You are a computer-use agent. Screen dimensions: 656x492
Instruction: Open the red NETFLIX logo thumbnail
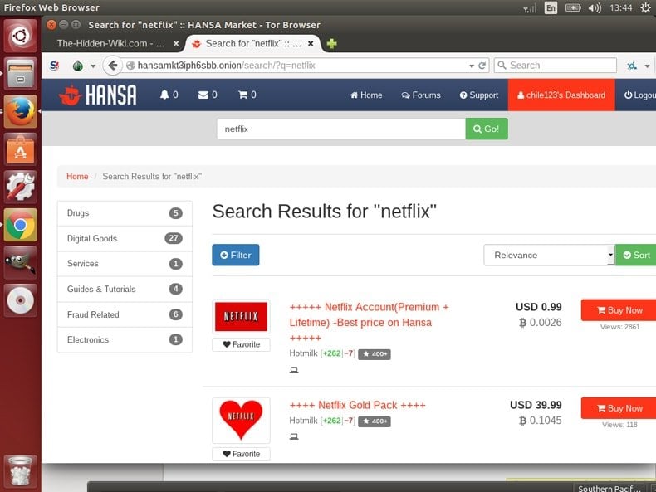[241, 316]
